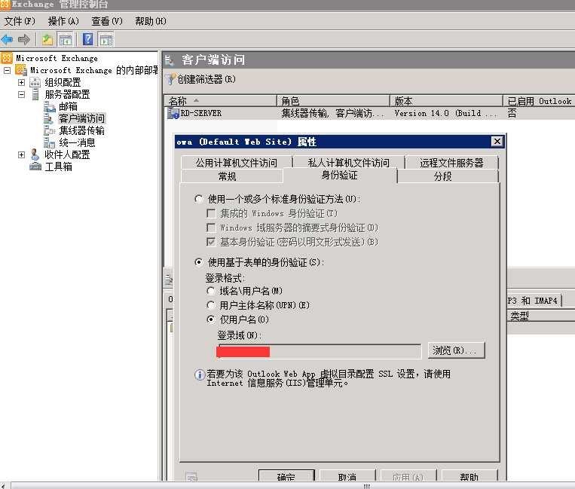This screenshot has height=489, width=575.
Task: Click the 应用(A) button
Action: (408, 475)
